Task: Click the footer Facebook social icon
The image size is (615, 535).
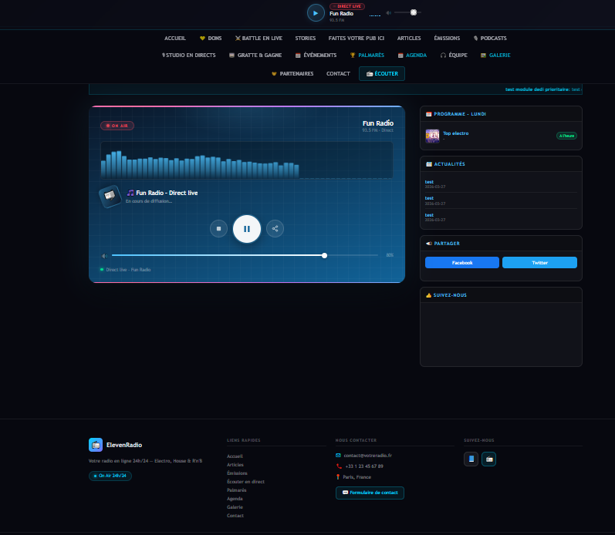Action: click(471, 459)
